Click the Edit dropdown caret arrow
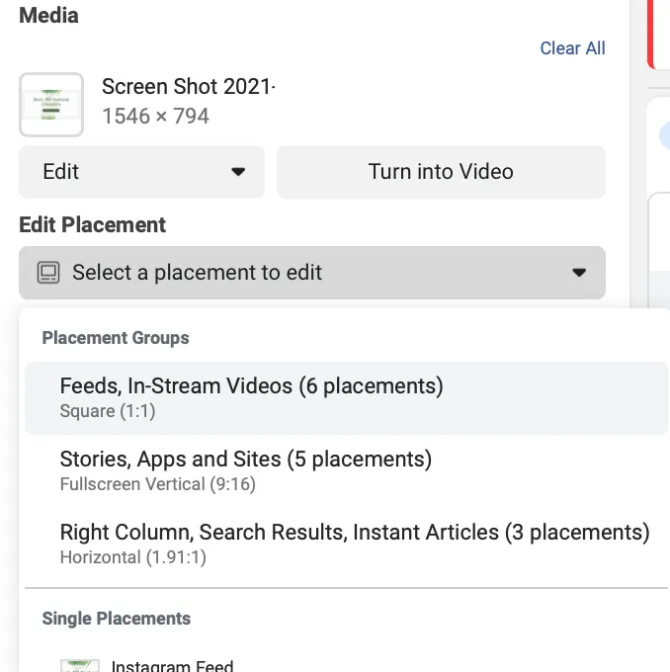The height and width of the screenshot is (672, 670). (x=238, y=172)
